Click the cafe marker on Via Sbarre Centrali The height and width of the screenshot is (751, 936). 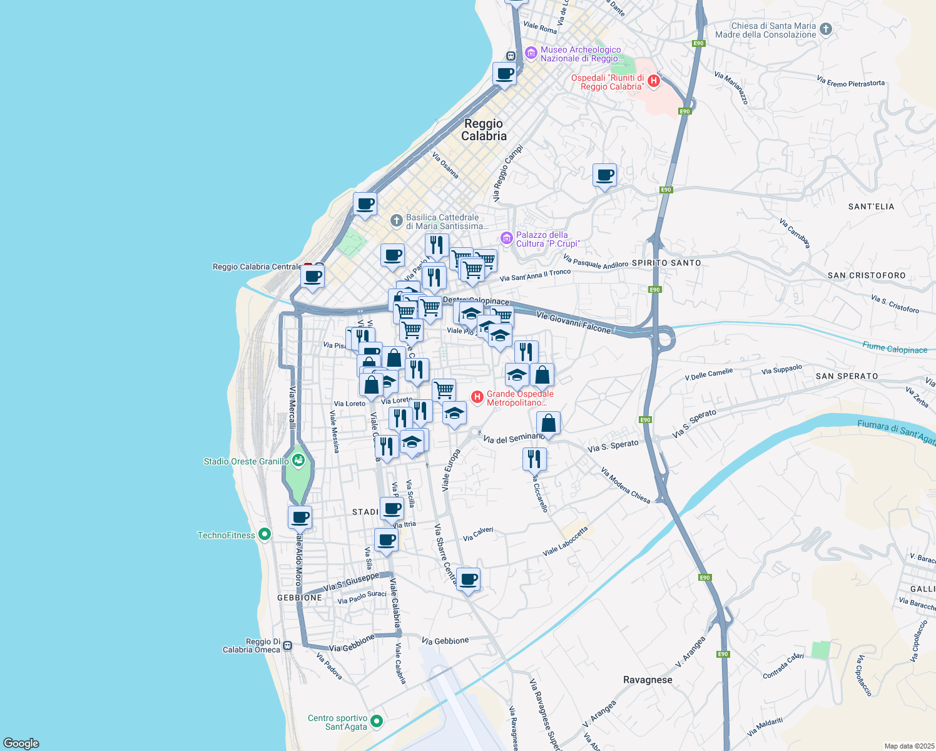pyautogui.click(x=468, y=581)
